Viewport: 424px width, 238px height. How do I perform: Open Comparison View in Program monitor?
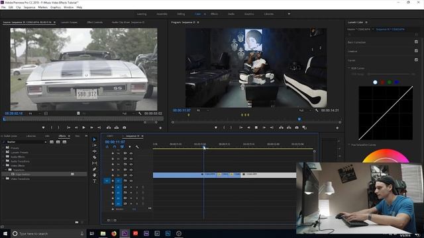click(305, 128)
